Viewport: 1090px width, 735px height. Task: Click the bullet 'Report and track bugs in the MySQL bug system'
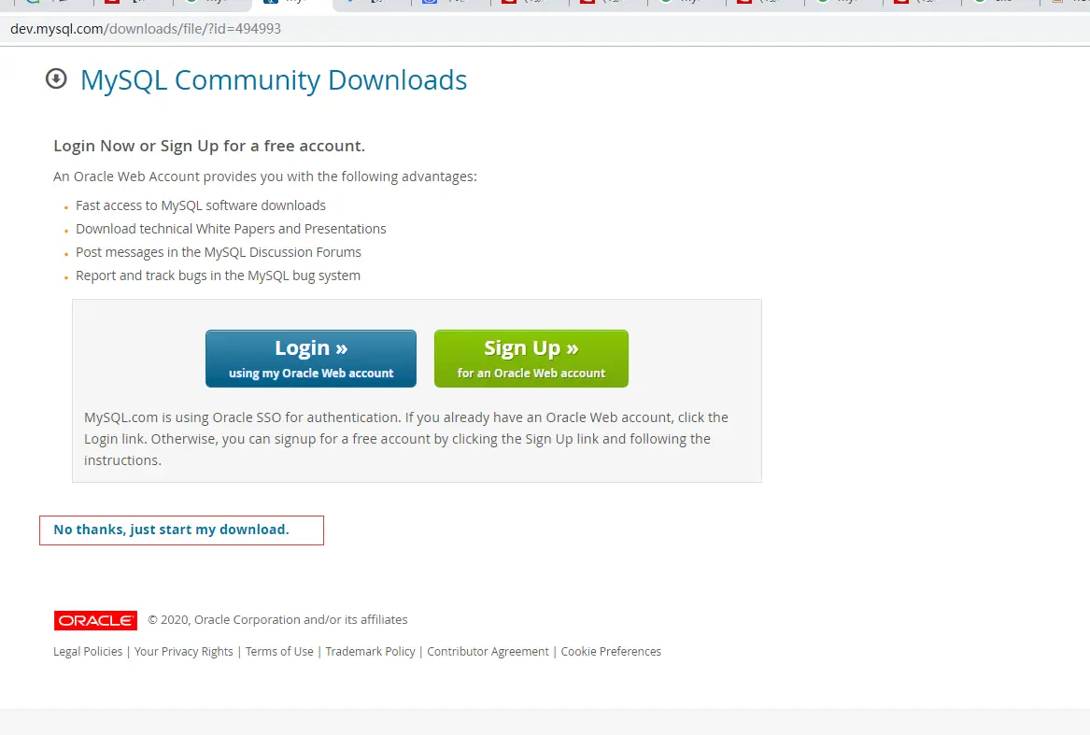tap(218, 276)
